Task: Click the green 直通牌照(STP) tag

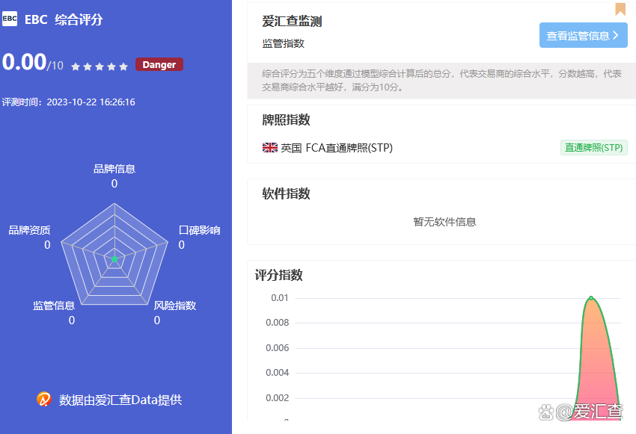Action: pos(593,148)
